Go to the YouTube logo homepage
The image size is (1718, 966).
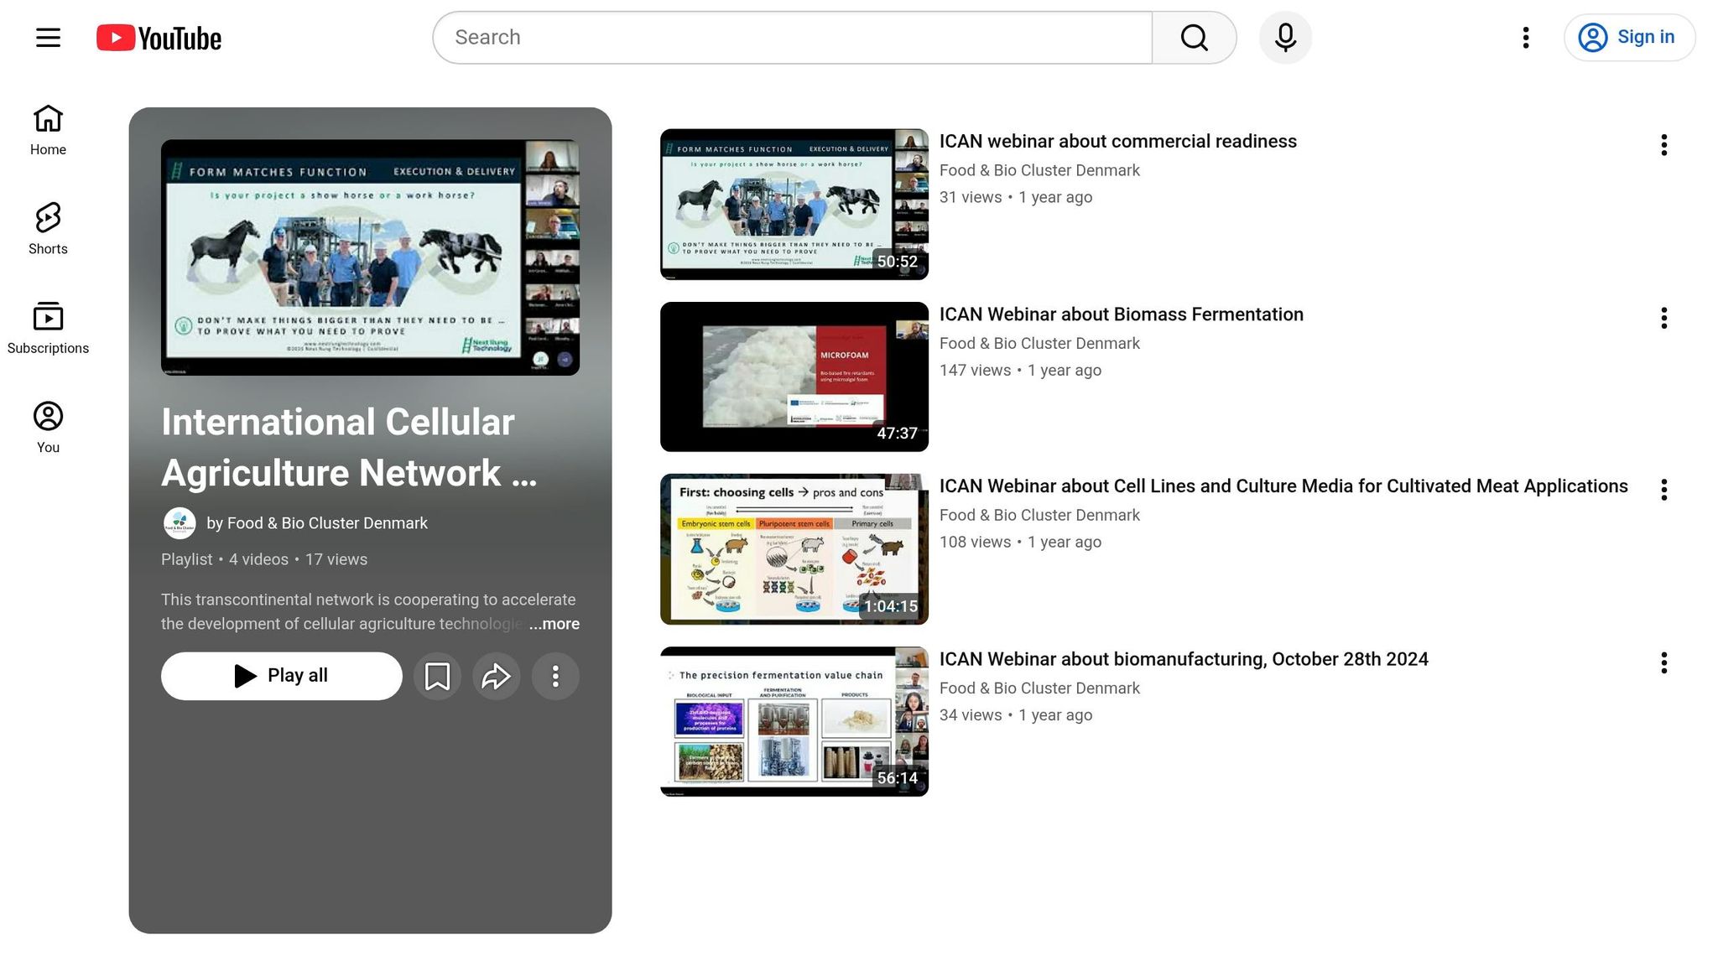159,38
